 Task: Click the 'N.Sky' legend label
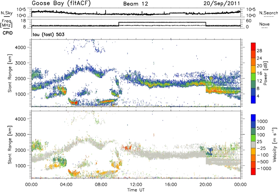[7, 13]
